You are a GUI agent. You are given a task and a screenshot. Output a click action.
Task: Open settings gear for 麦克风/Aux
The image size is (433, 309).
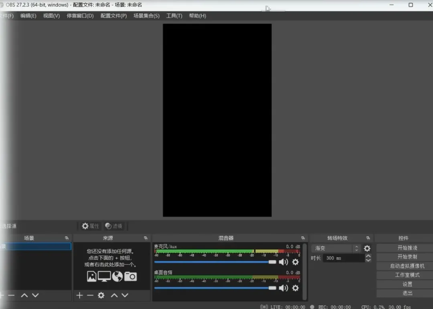(295, 262)
